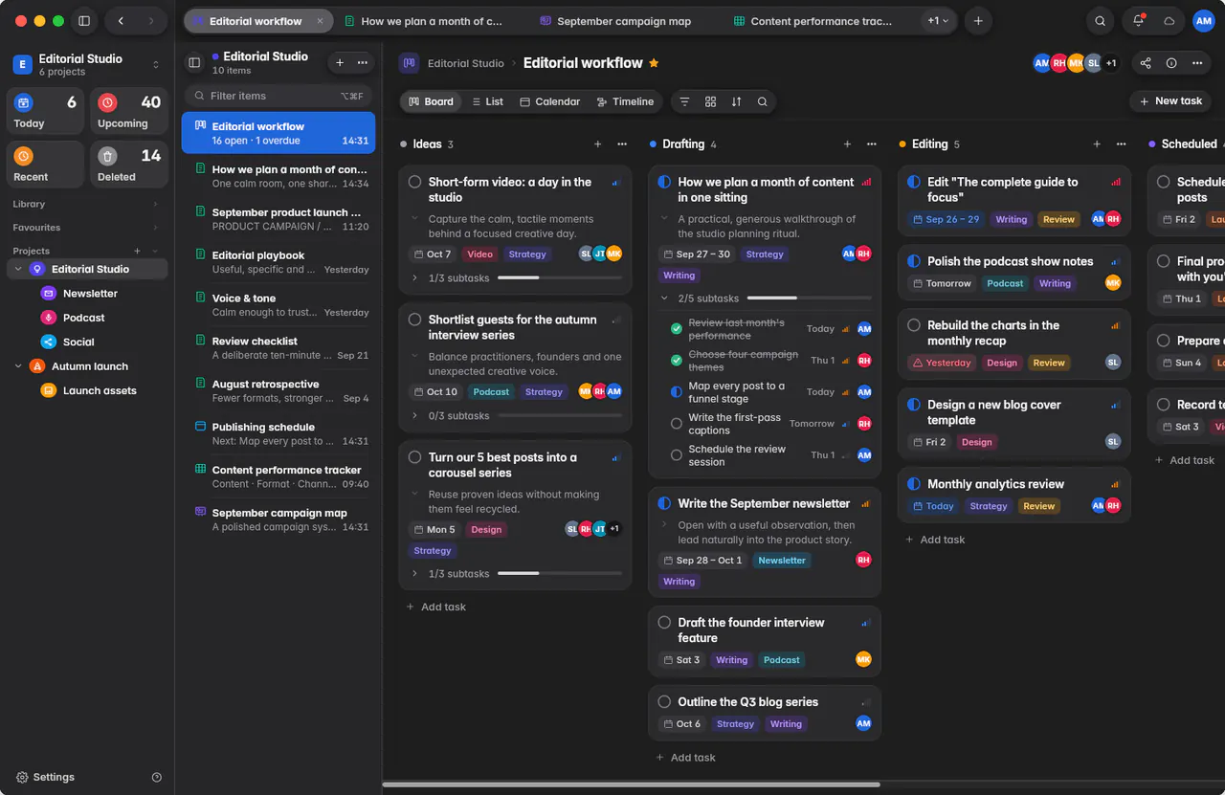Open the Upcoming smart list tile
Viewport: 1225px width, 795px height.
tap(129, 112)
